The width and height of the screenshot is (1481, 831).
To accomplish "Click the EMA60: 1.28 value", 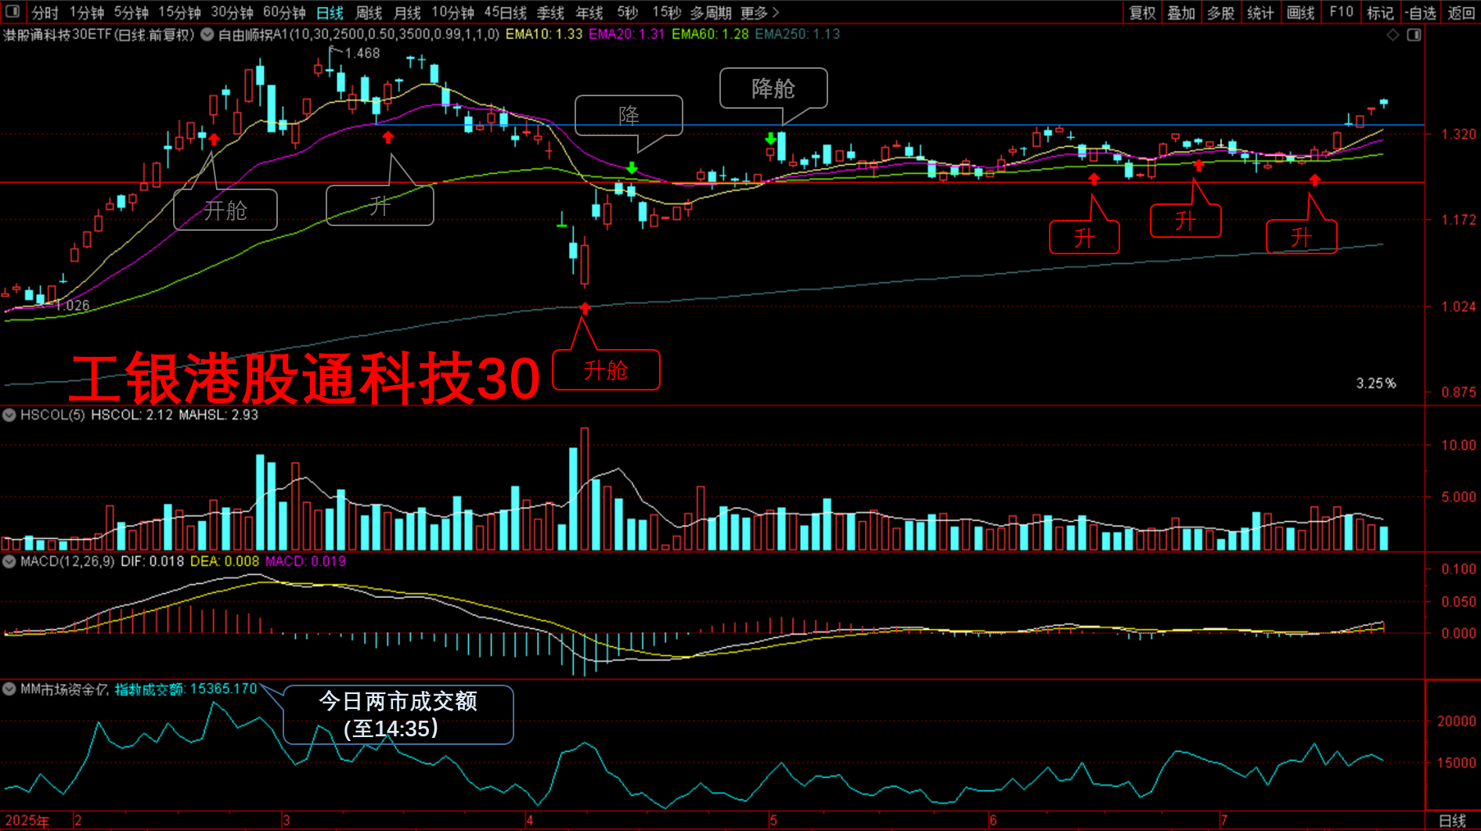I will click(710, 34).
